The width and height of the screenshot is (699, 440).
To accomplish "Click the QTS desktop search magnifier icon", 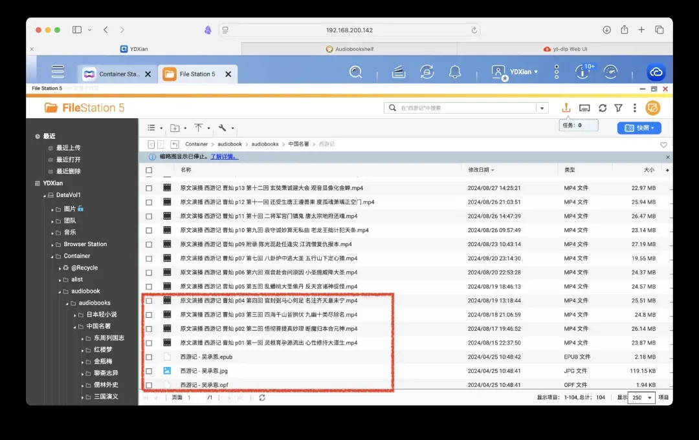I will [355, 72].
